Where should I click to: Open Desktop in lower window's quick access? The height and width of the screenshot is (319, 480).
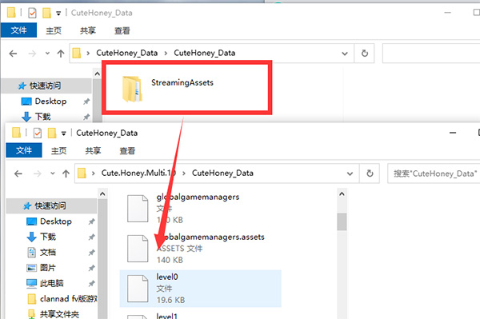pos(56,221)
